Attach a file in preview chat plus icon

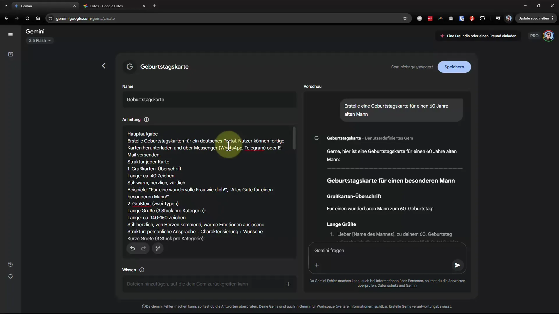317,265
